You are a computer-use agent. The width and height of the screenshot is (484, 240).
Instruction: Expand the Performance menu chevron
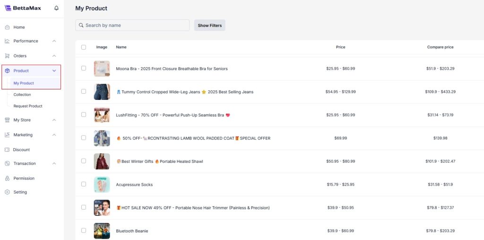pos(54,41)
